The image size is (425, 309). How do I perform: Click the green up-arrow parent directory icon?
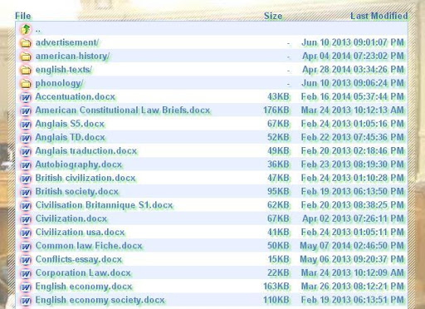[26, 29]
